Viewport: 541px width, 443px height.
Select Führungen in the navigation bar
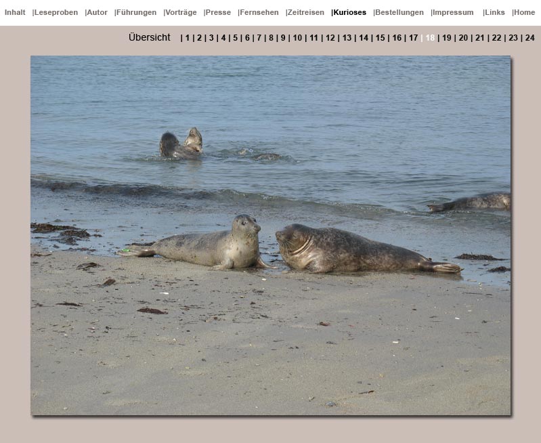[x=137, y=12]
